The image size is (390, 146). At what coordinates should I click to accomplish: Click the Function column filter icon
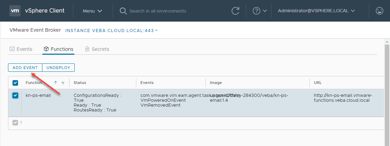63,83
